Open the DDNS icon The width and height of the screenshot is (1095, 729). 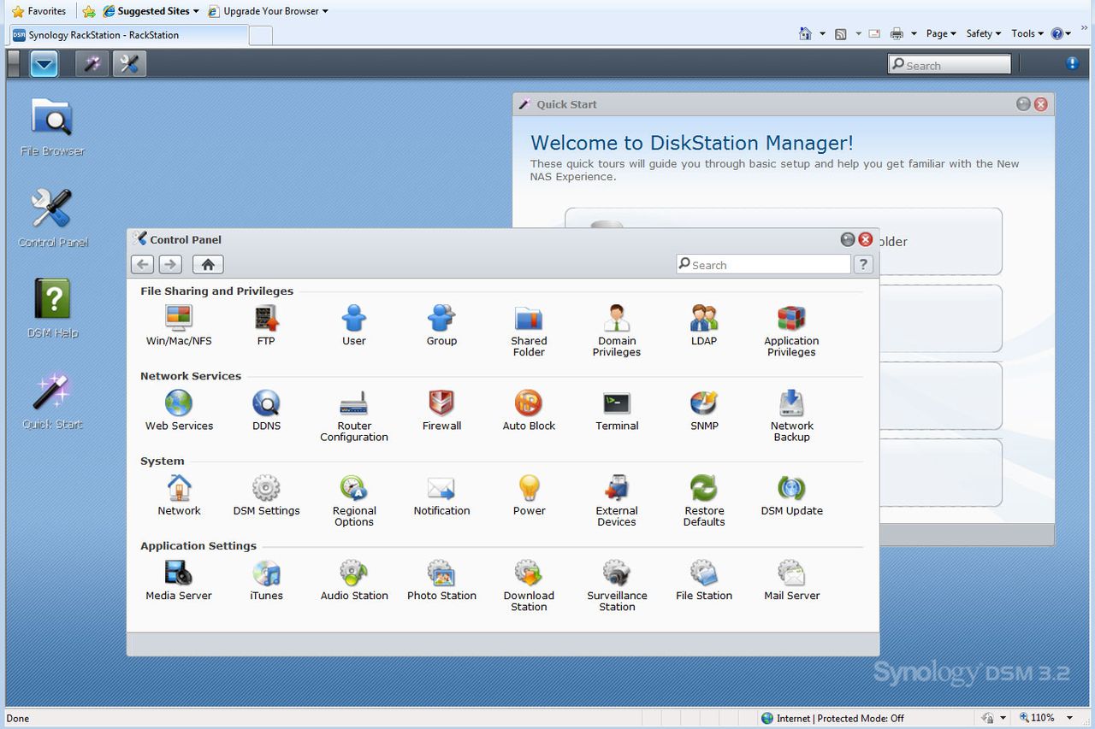click(266, 410)
